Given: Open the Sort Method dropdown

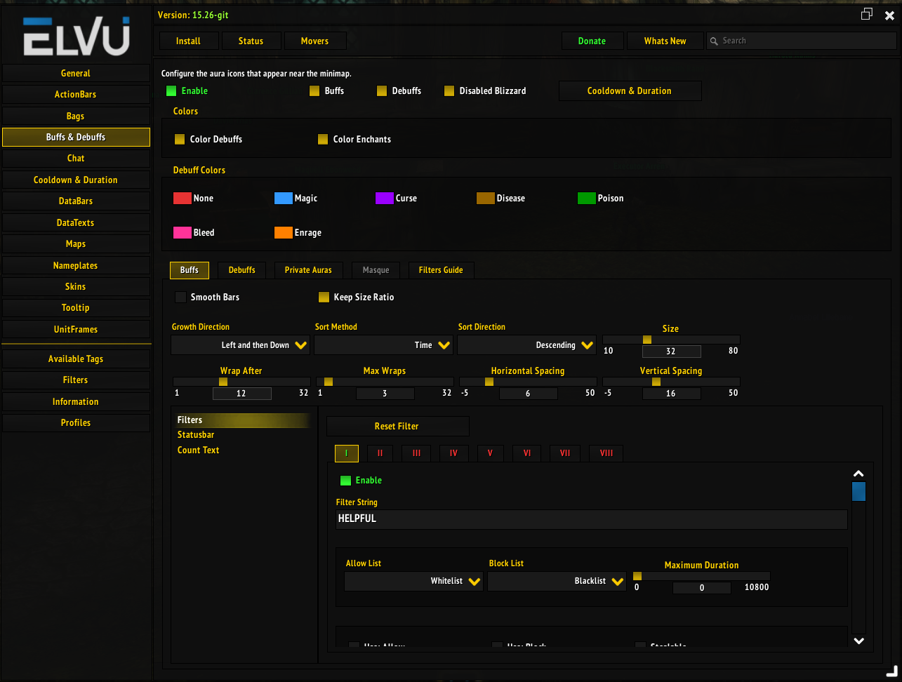Looking at the screenshot, I should (384, 345).
